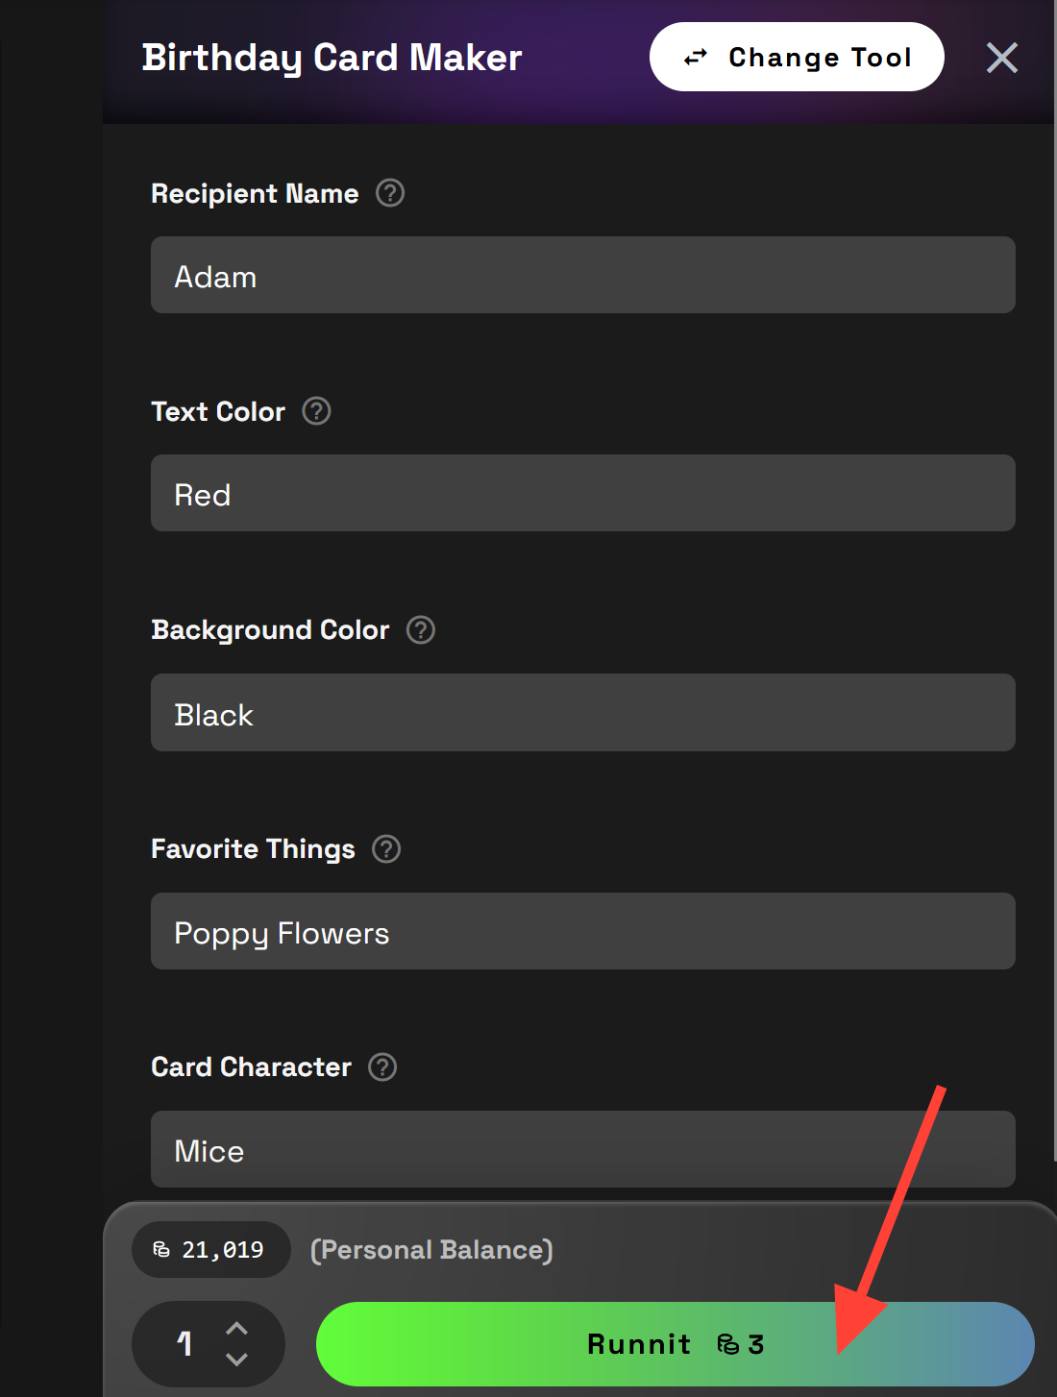This screenshot has height=1397, width=1057.
Task: Click the Recipient Name field showing Adam
Action: (x=582, y=275)
